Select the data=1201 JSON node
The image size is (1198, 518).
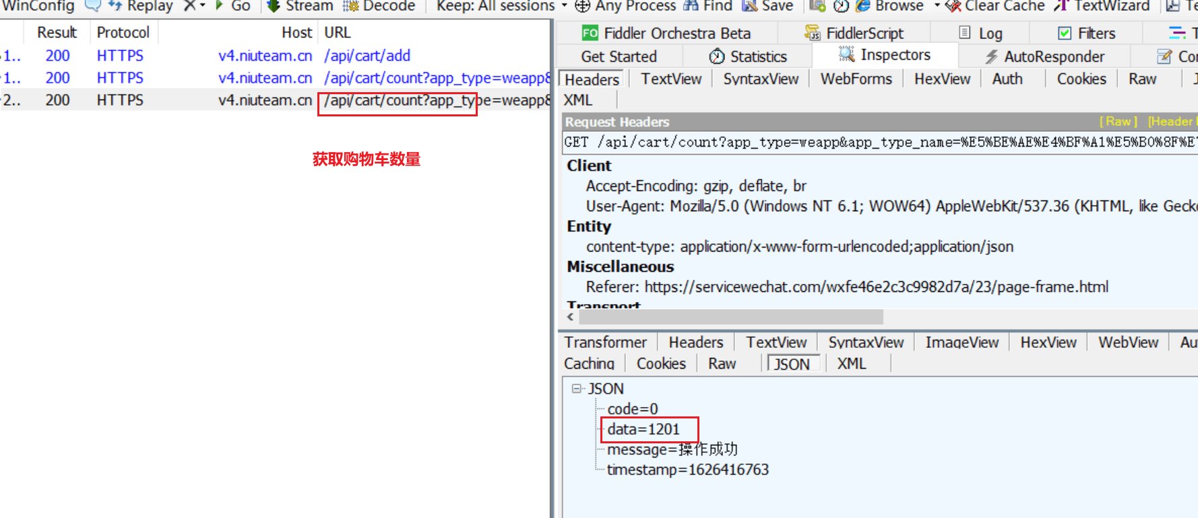pyautogui.click(x=643, y=429)
